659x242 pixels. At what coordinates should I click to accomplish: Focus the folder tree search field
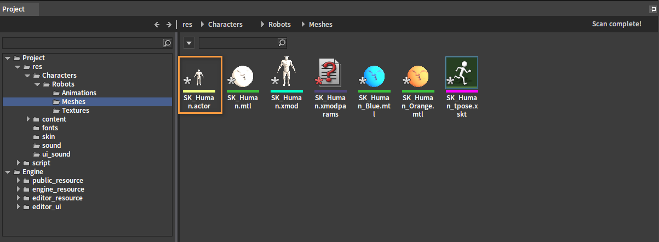point(83,43)
